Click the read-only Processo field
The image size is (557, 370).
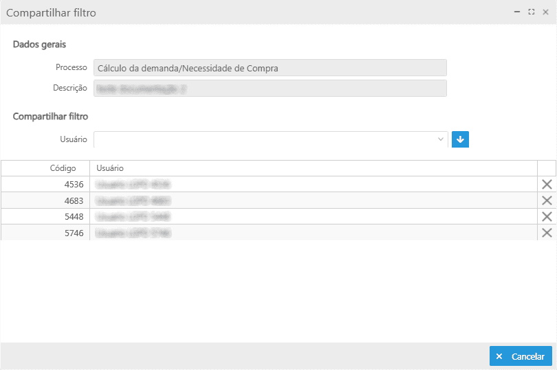(270, 68)
